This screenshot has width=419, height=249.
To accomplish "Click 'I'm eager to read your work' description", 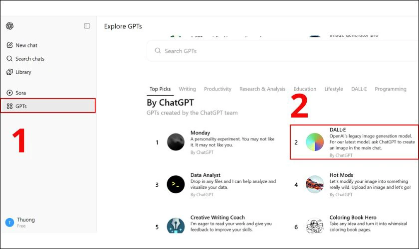I will click(231, 227).
